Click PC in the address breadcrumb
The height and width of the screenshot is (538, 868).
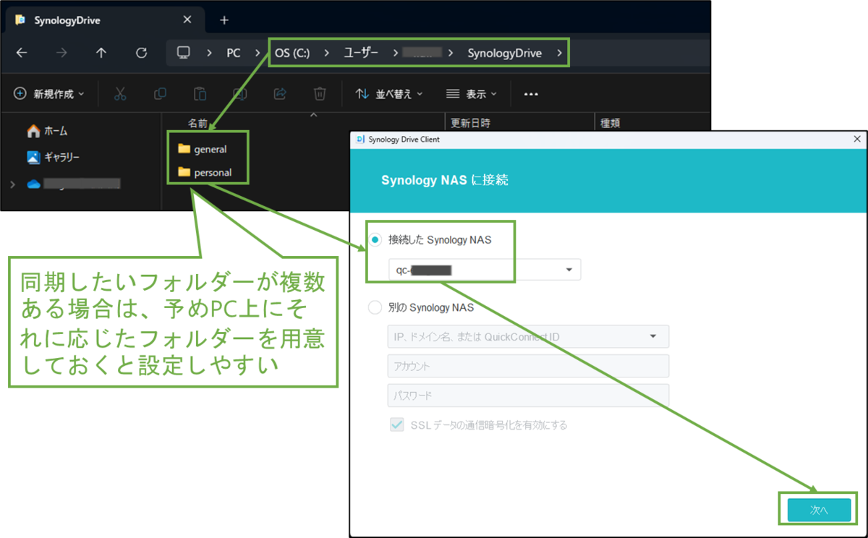tap(234, 53)
